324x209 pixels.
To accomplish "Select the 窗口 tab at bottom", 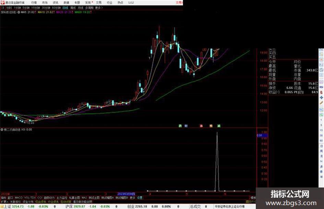I will (10, 198).
